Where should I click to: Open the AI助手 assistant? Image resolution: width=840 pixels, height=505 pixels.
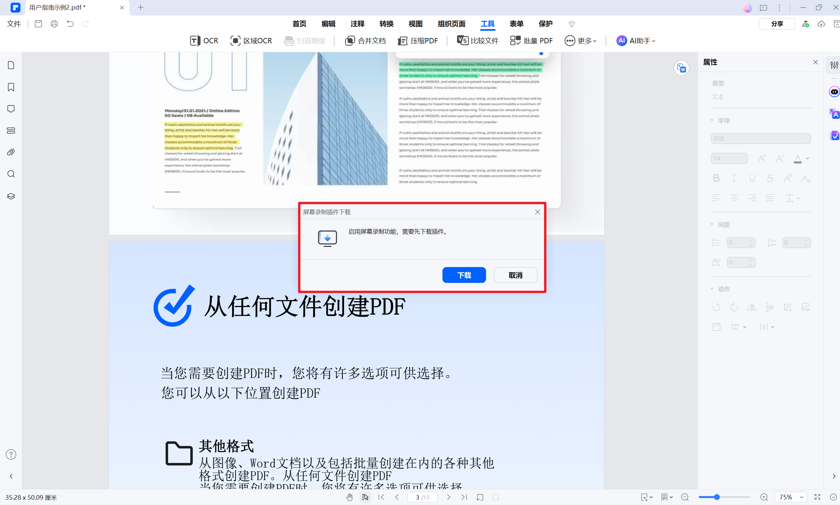635,41
